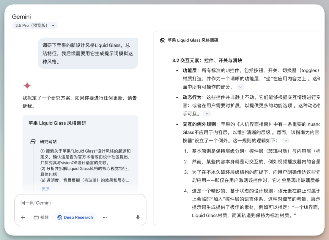Click the bold 功能层 bullet label
This screenshot has width=329, height=240.
(190, 70)
